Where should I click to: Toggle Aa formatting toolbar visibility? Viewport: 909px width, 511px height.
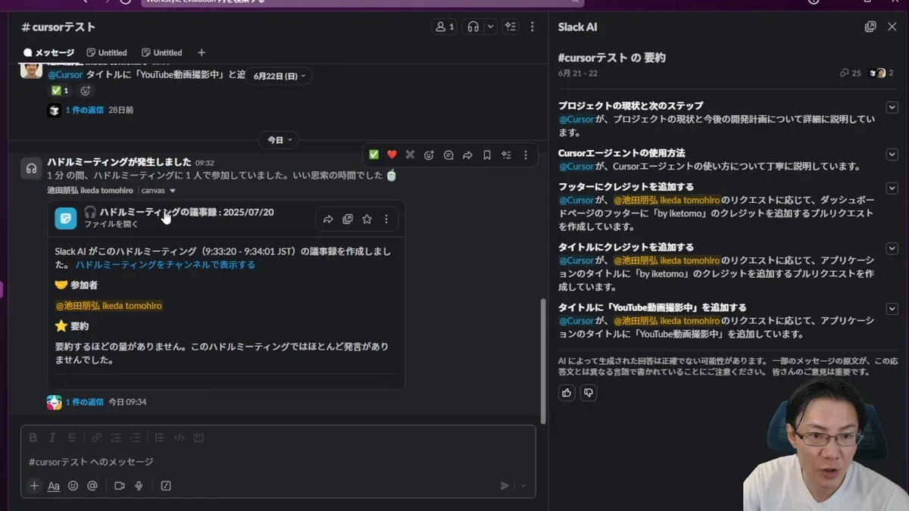click(x=54, y=486)
